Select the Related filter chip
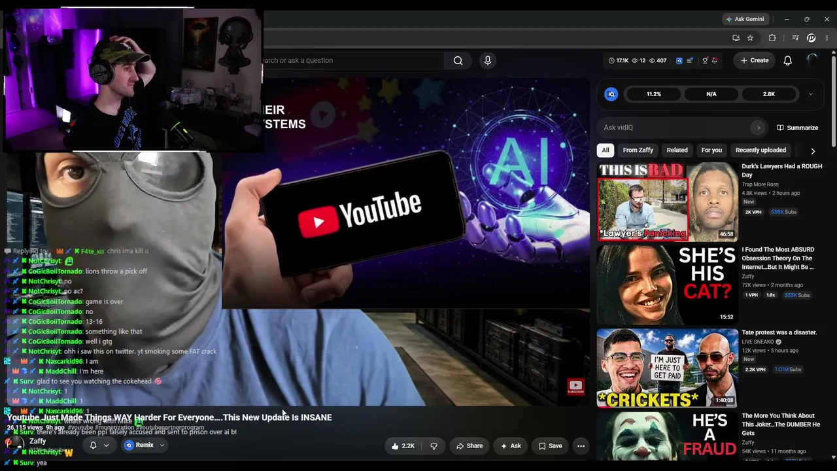Screen dimensions: 837x471 tap(677, 150)
